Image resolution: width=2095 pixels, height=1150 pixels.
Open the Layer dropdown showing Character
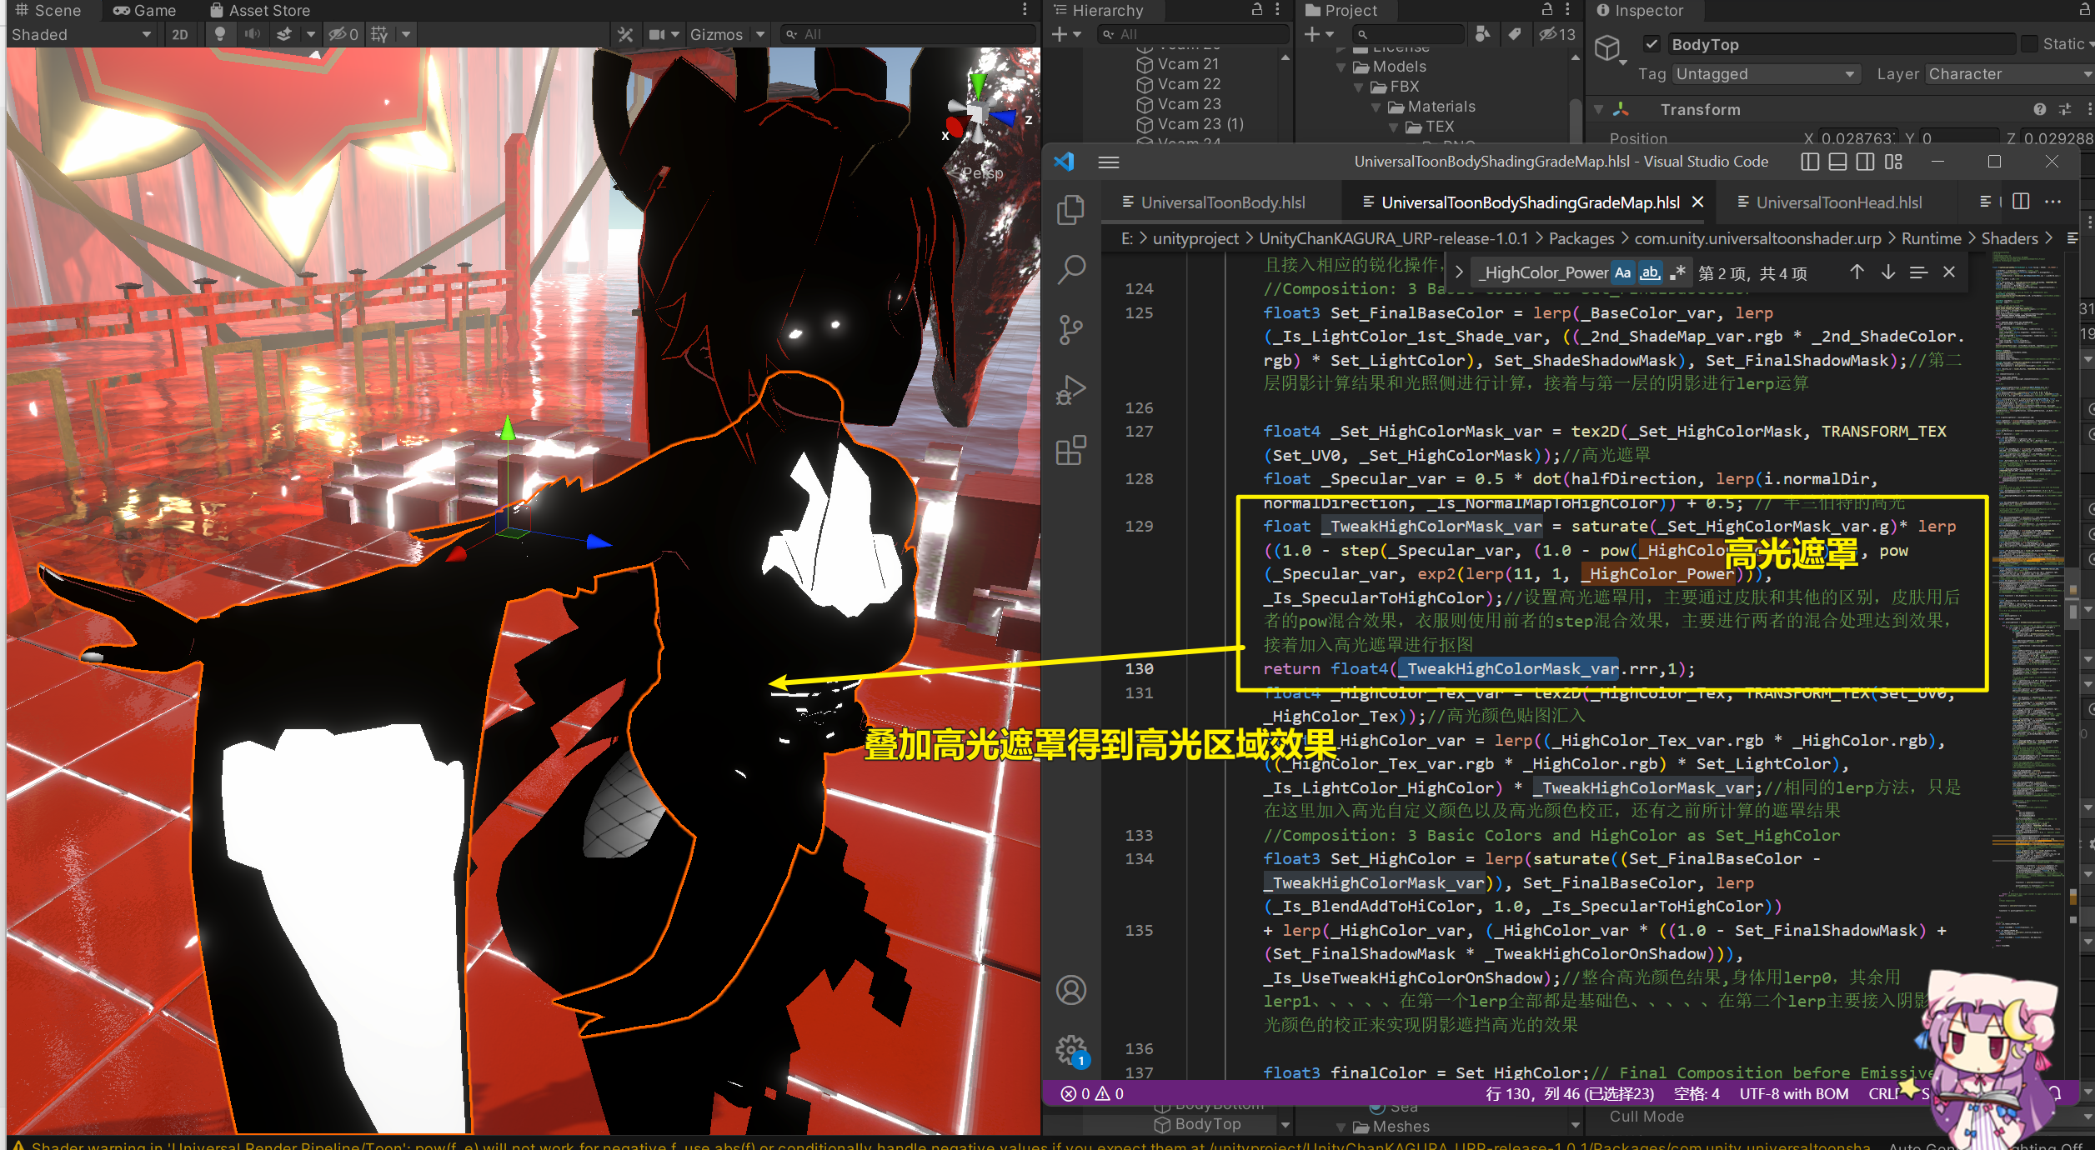tap(2009, 73)
